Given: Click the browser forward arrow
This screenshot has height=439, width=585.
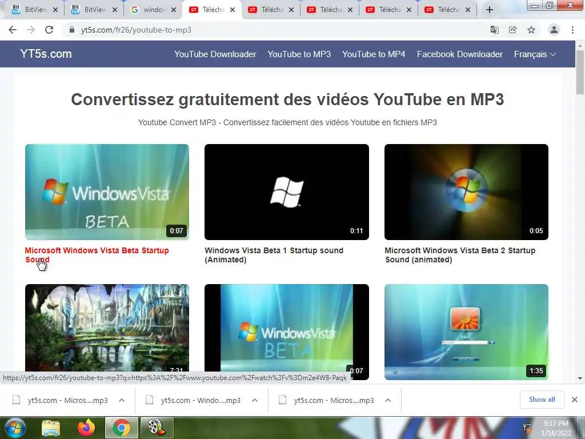Looking at the screenshot, I should tap(31, 30).
